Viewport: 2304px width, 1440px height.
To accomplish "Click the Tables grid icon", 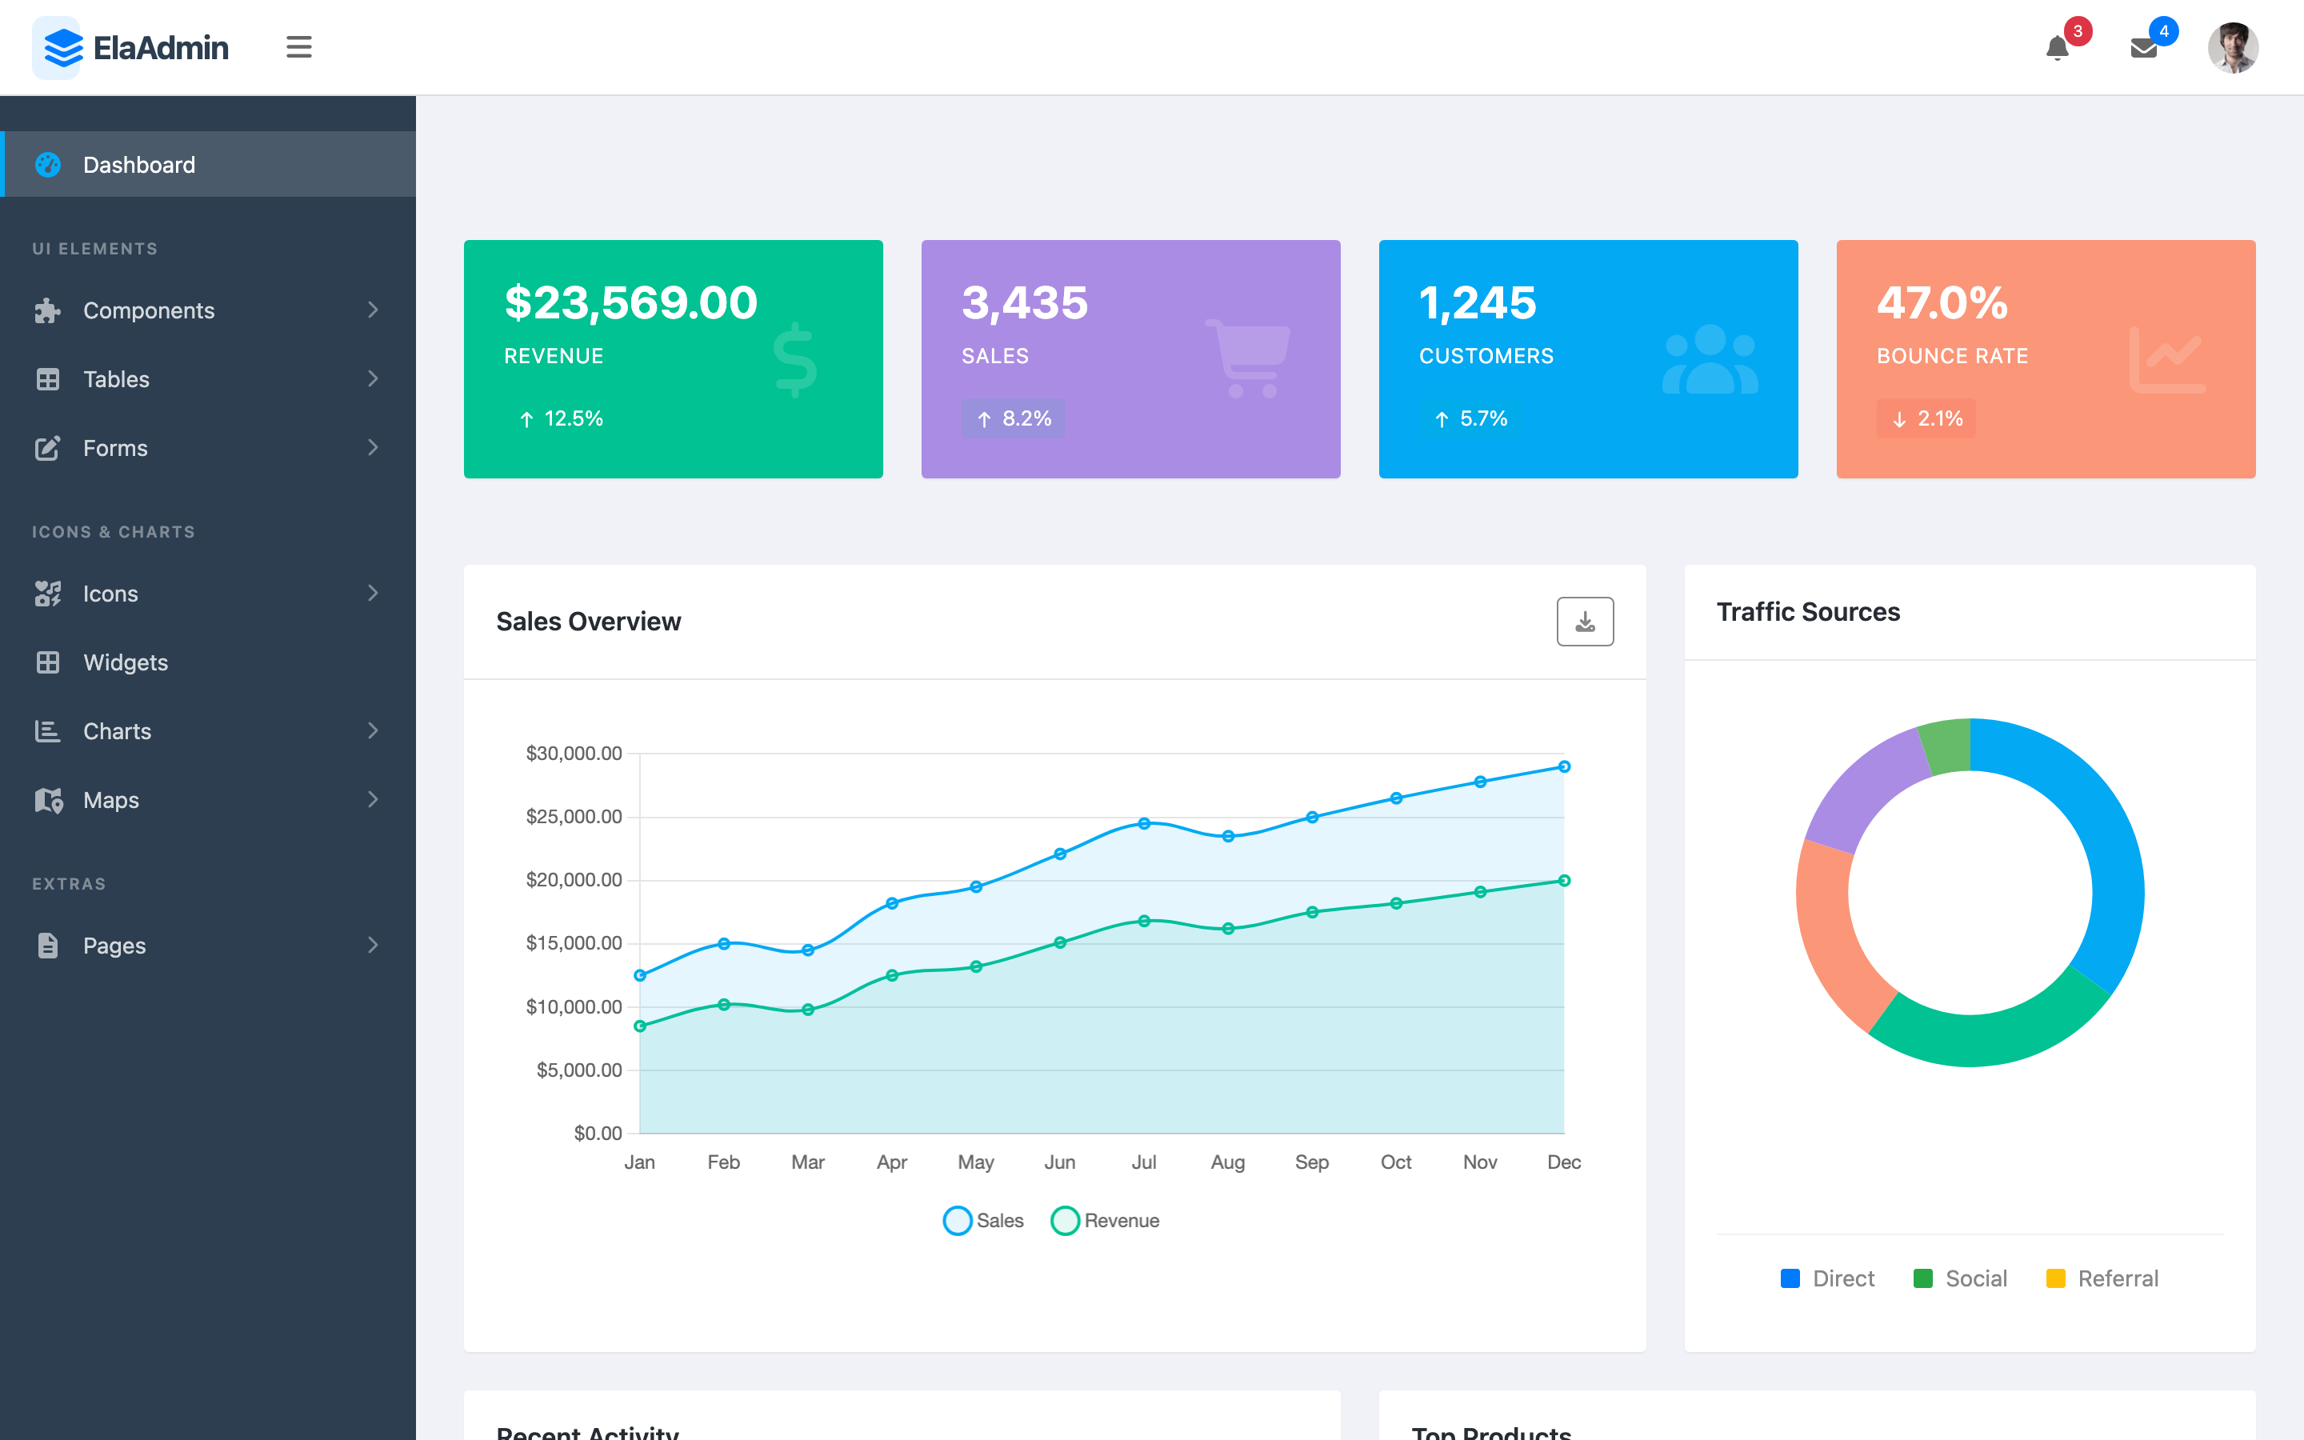I will (48, 379).
